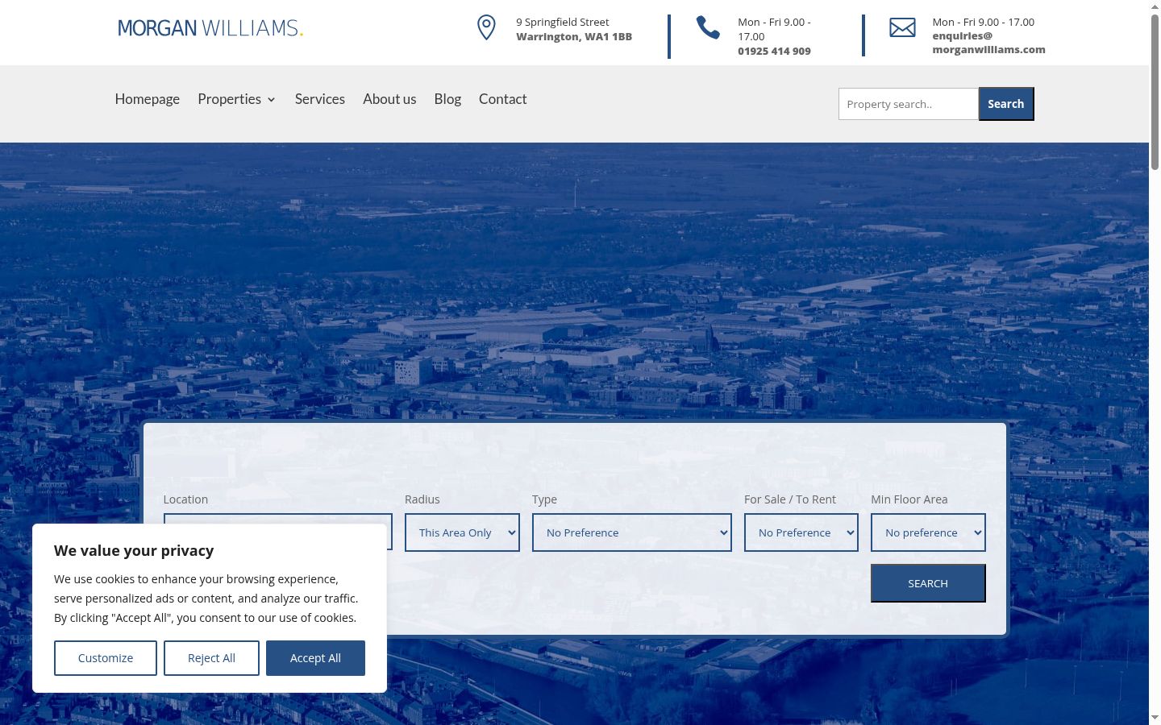Accept all cookies

click(x=315, y=658)
